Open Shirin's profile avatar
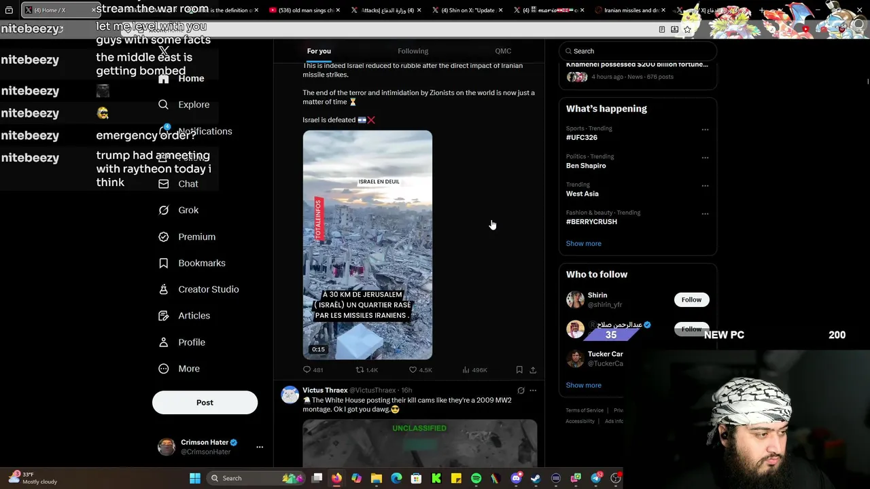 [x=575, y=300]
